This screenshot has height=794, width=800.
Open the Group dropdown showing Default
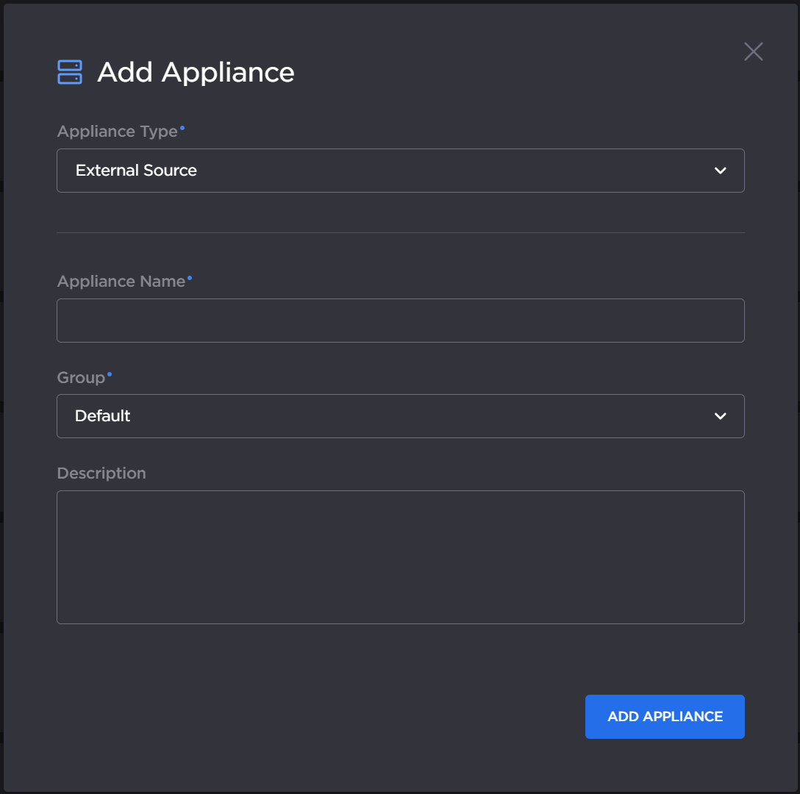pyautogui.click(x=401, y=415)
